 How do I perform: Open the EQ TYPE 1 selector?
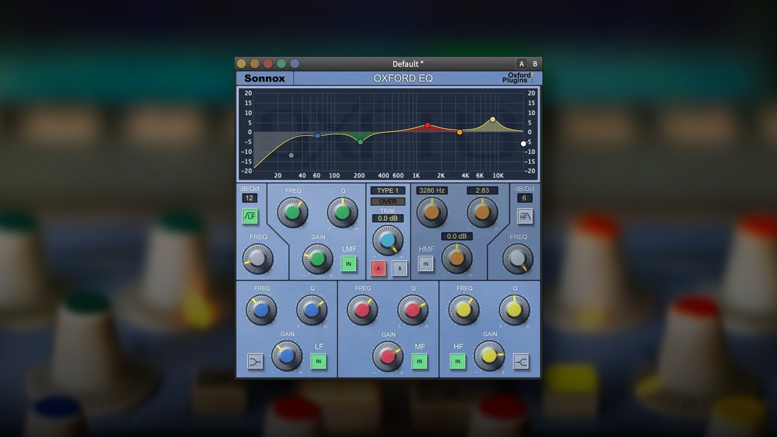388,190
